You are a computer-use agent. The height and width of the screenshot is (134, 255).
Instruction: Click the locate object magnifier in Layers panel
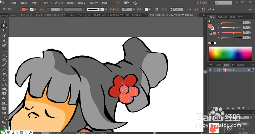tap(228, 108)
